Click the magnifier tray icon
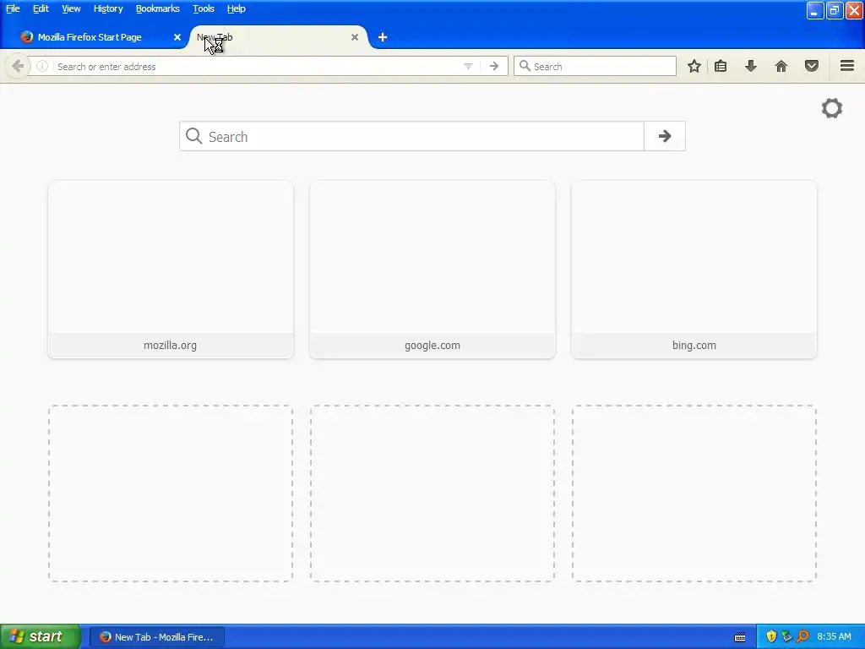The height and width of the screenshot is (649, 865). [802, 636]
